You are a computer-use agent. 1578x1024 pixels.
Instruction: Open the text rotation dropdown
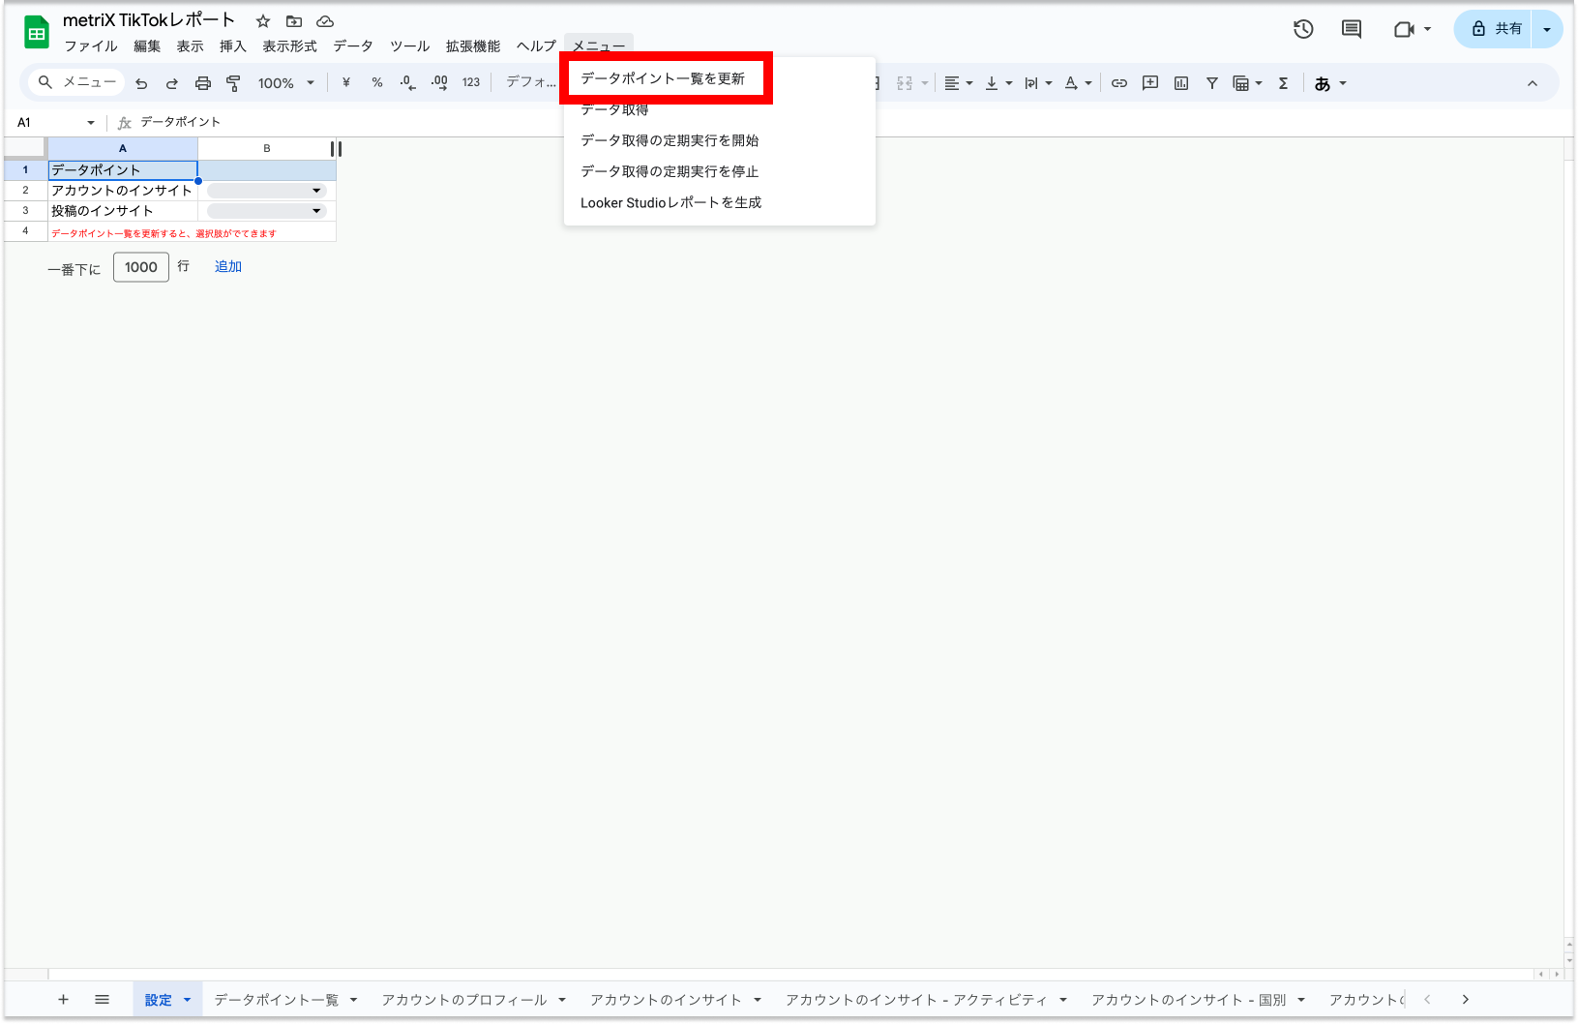pyautogui.click(x=1078, y=83)
